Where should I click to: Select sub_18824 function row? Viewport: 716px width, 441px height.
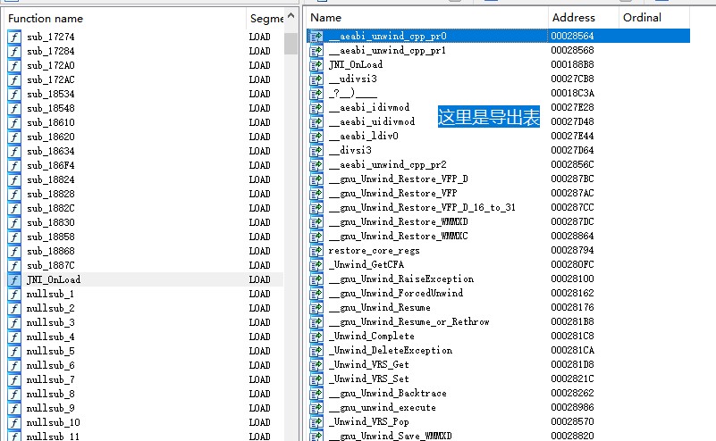pyautogui.click(x=145, y=179)
